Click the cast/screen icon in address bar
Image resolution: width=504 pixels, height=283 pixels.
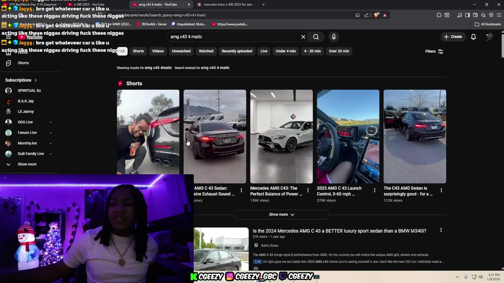358,15
